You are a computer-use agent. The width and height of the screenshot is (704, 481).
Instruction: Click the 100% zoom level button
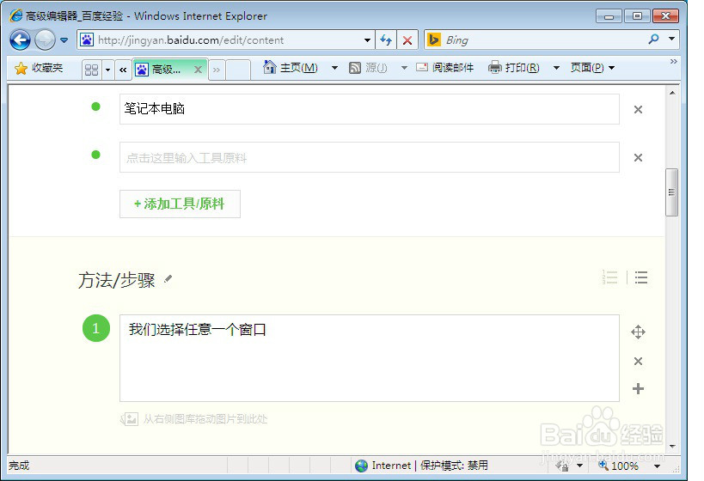pos(619,466)
